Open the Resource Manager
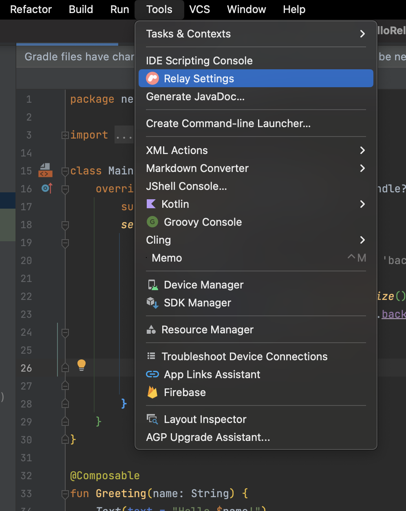The width and height of the screenshot is (406, 511). click(208, 330)
